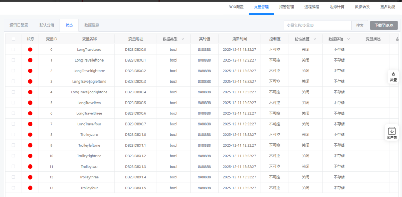402x197 pixels.
Task: Go to the 通讯口配置 tab
Action: pos(19,25)
